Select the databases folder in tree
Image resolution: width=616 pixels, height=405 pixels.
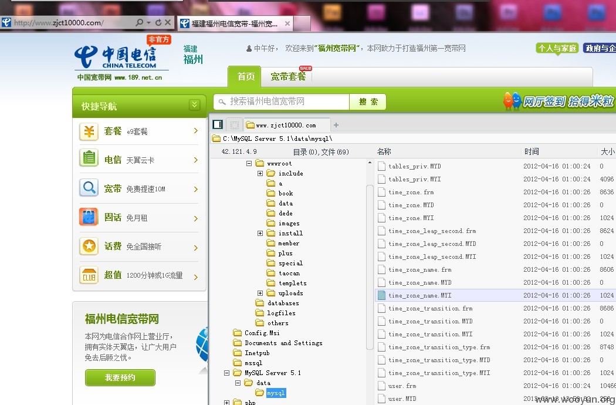click(283, 303)
